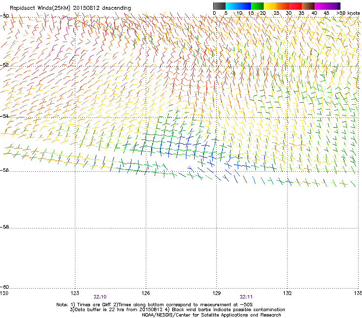Click the purple time stamp '22:10'
The width and height of the screenshot is (362, 318).
point(100,297)
